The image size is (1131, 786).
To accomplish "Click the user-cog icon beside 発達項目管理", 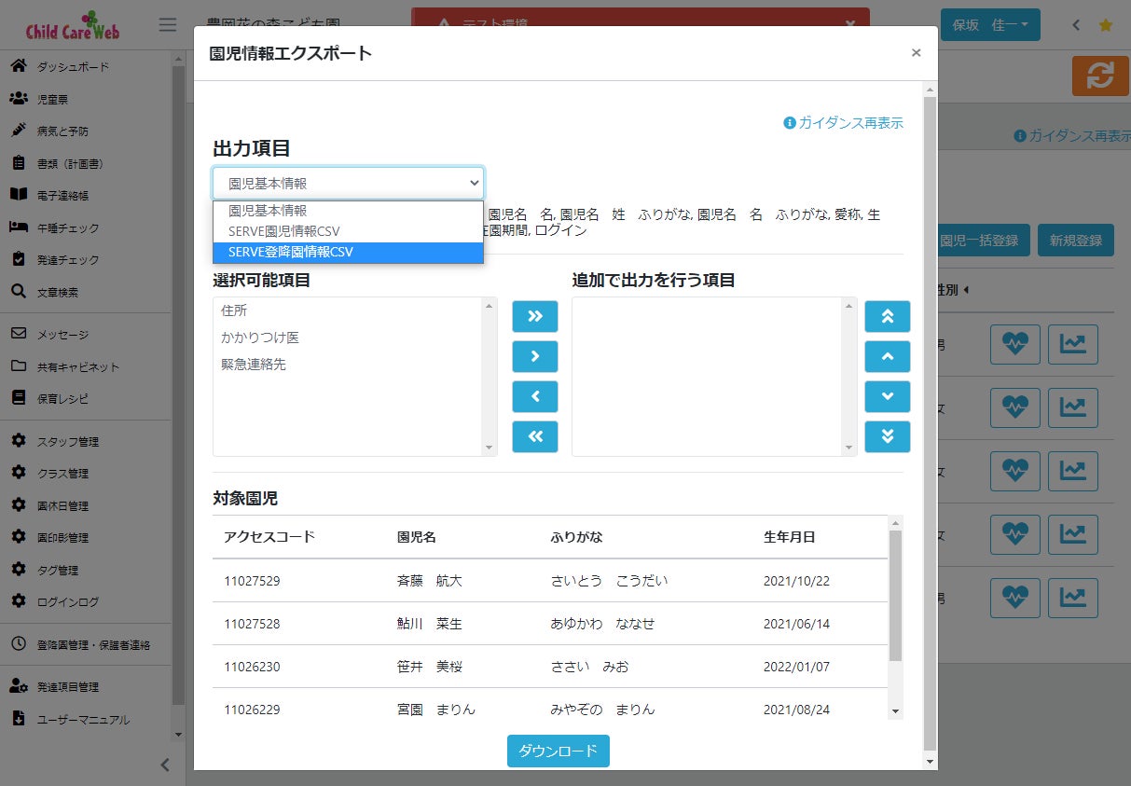I will tap(18, 686).
